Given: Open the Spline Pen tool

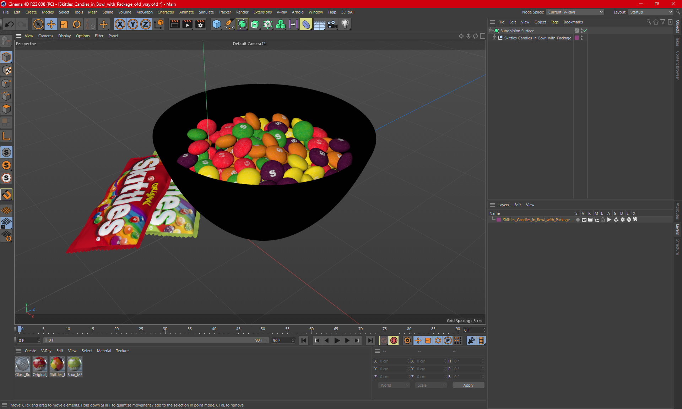Looking at the screenshot, I should pos(229,24).
